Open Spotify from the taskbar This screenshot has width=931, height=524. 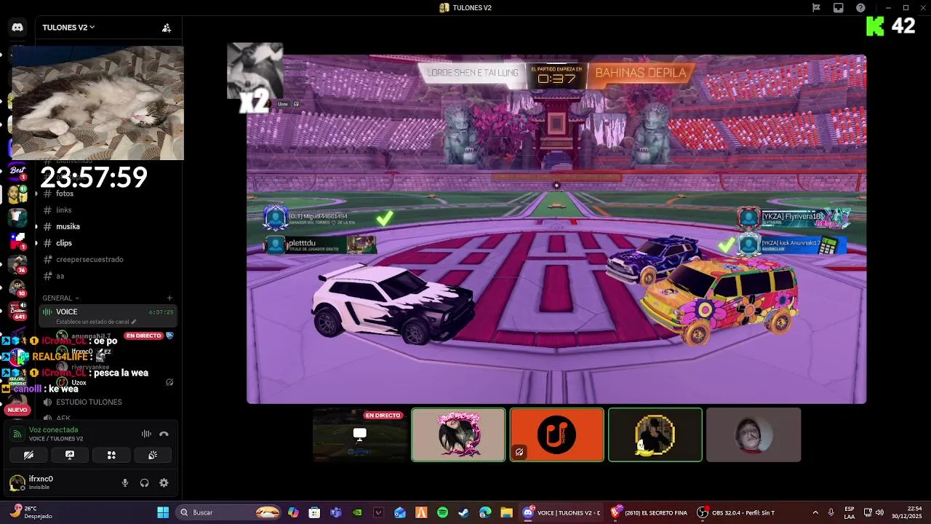[x=442, y=512]
